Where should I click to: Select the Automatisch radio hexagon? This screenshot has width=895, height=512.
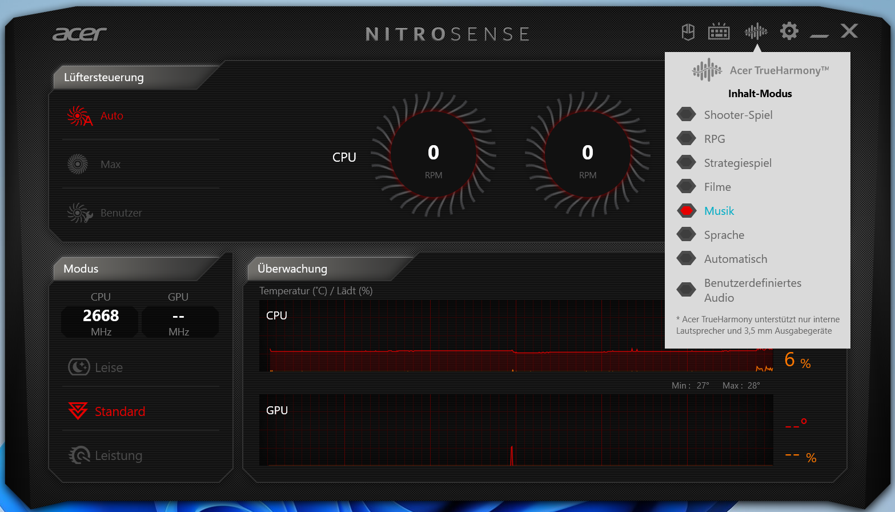click(x=686, y=258)
